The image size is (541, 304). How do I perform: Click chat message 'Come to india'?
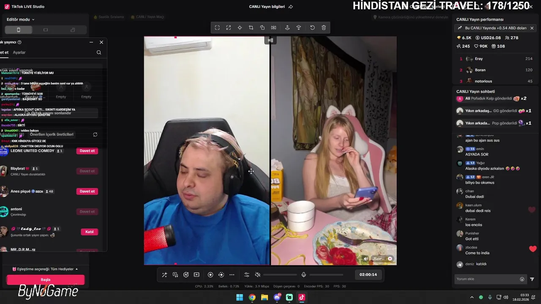click(477, 253)
